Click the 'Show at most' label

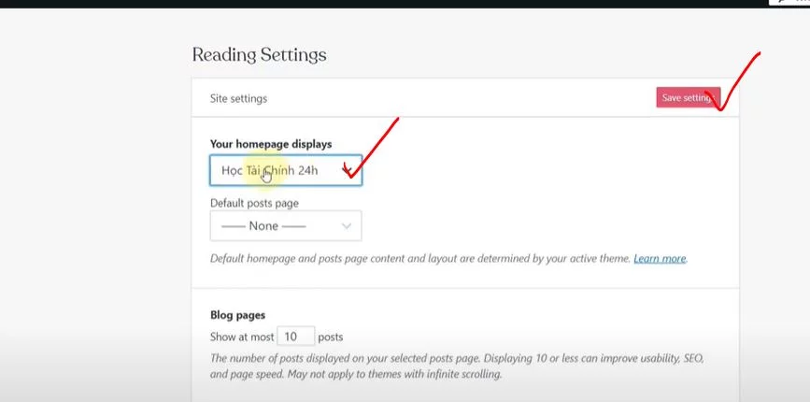tap(242, 337)
